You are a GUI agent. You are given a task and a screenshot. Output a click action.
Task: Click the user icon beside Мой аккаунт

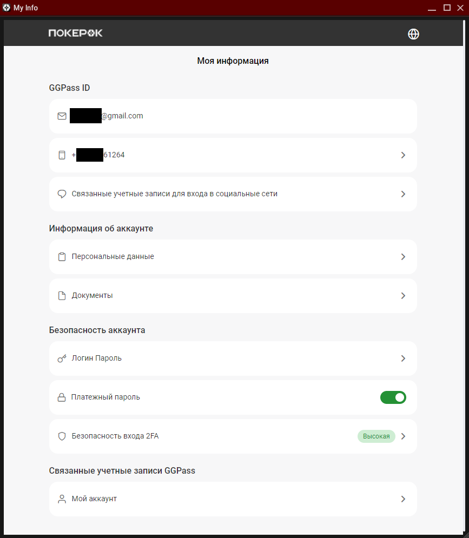(62, 499)
